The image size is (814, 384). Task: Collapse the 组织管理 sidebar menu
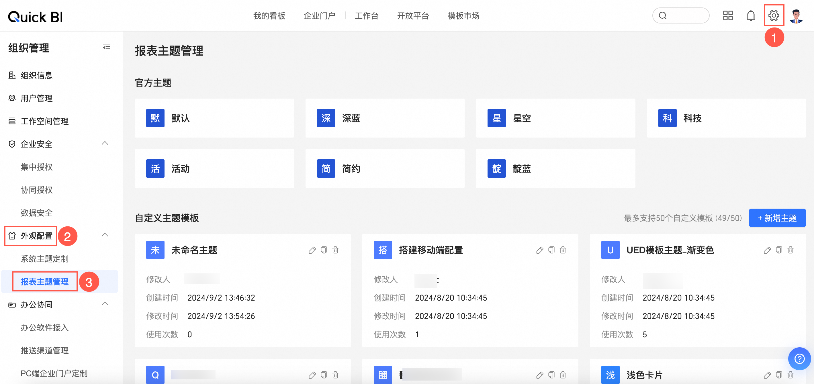(x=107, y=48)
